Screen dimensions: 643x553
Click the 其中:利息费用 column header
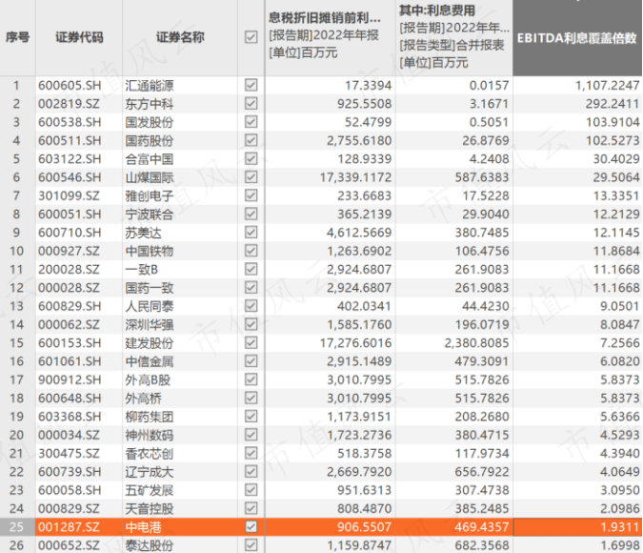[x=454, y=37]
